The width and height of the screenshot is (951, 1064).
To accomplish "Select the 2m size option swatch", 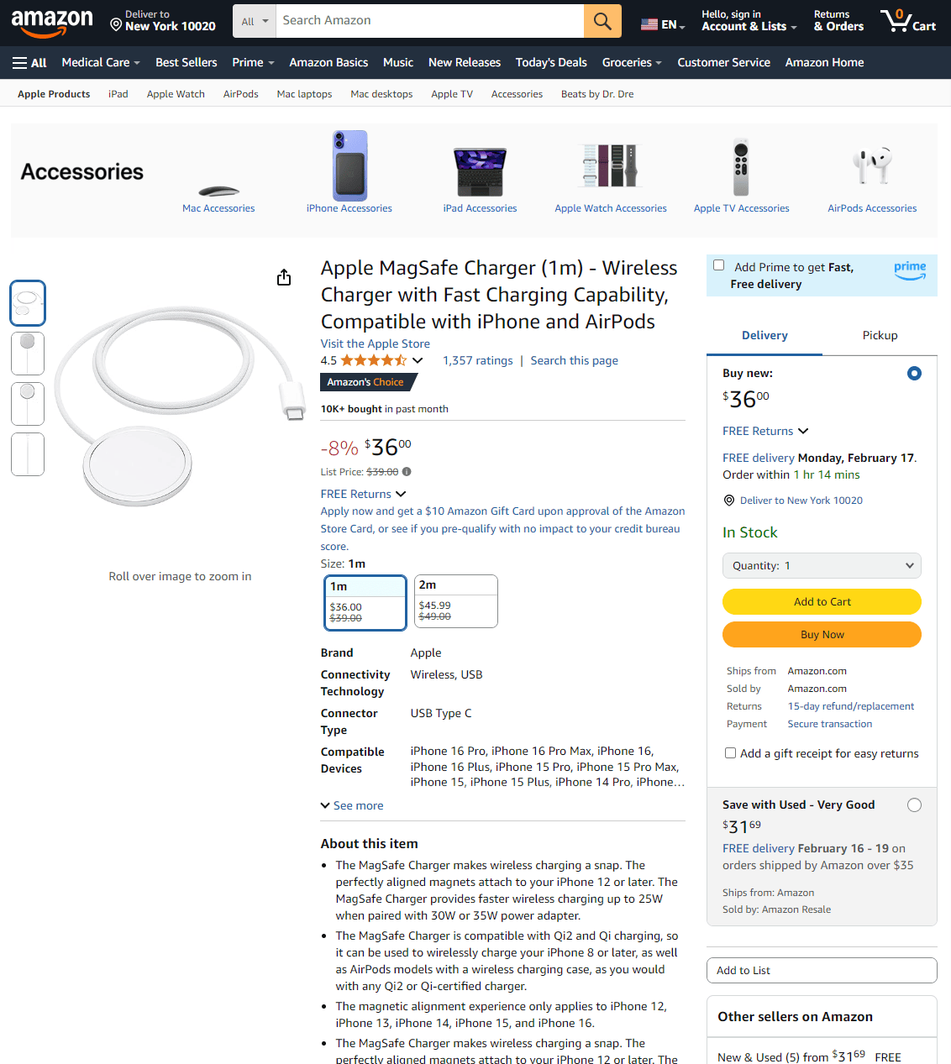I will (x=456, y=601).
